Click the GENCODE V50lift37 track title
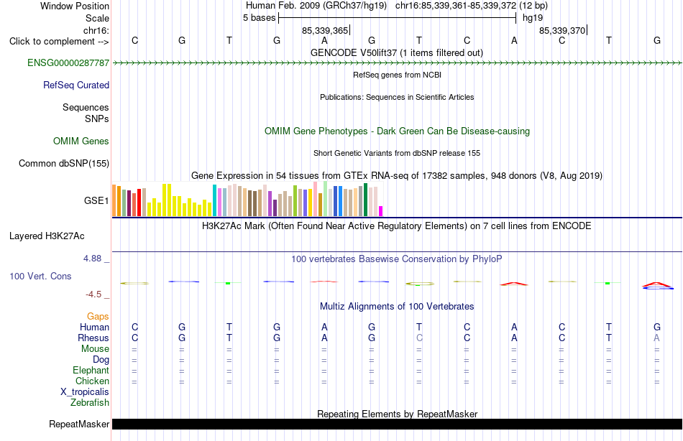This screenshot has height=441, width=683. (x=397, y=52)
